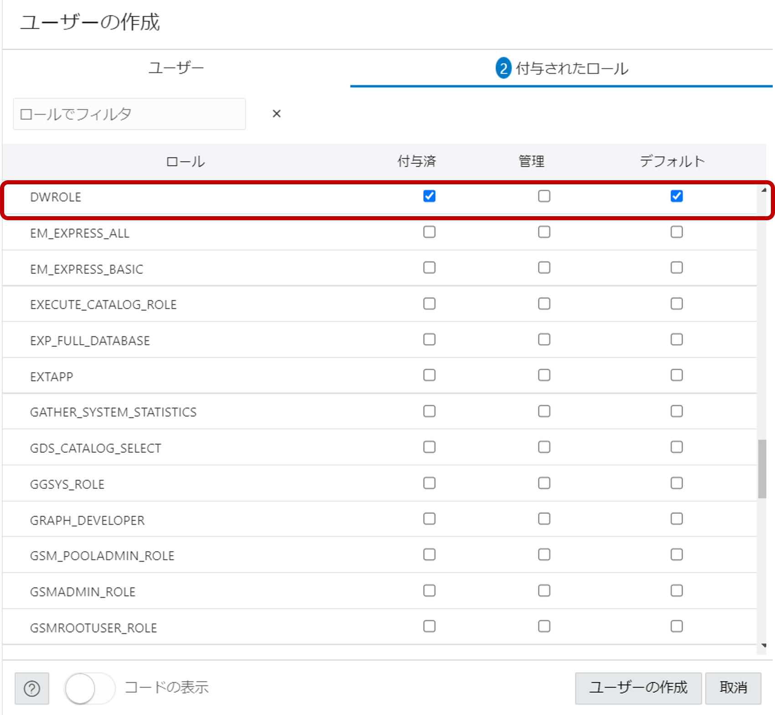Check 付与済 for GDS_CATALOG_SELECT
775x715 pixels.
click(x=429, y=447)
